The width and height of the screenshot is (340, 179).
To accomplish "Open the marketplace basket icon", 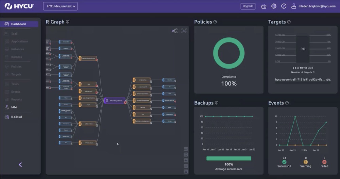I will 263,6.
